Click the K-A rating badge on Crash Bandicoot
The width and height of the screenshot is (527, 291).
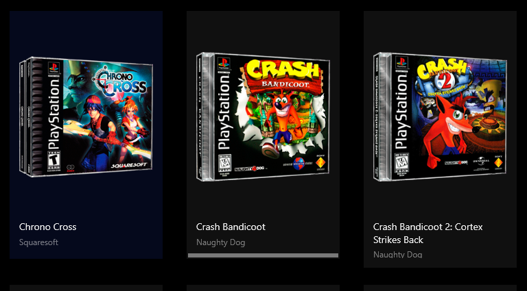click(224, 164)
